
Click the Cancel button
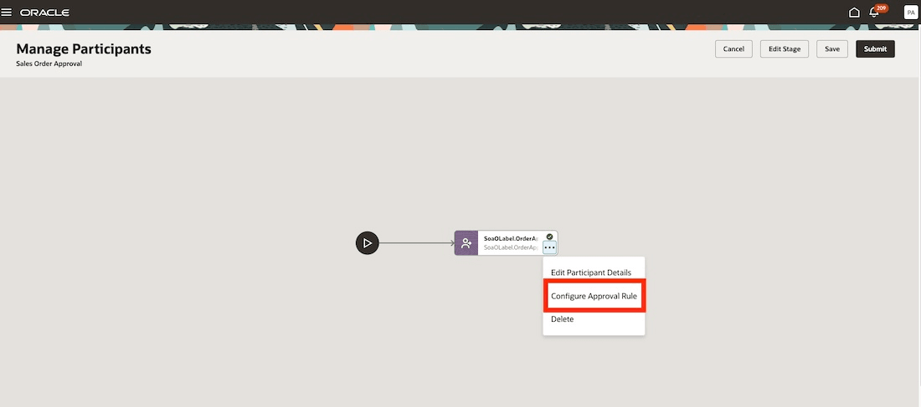point(733,49)
